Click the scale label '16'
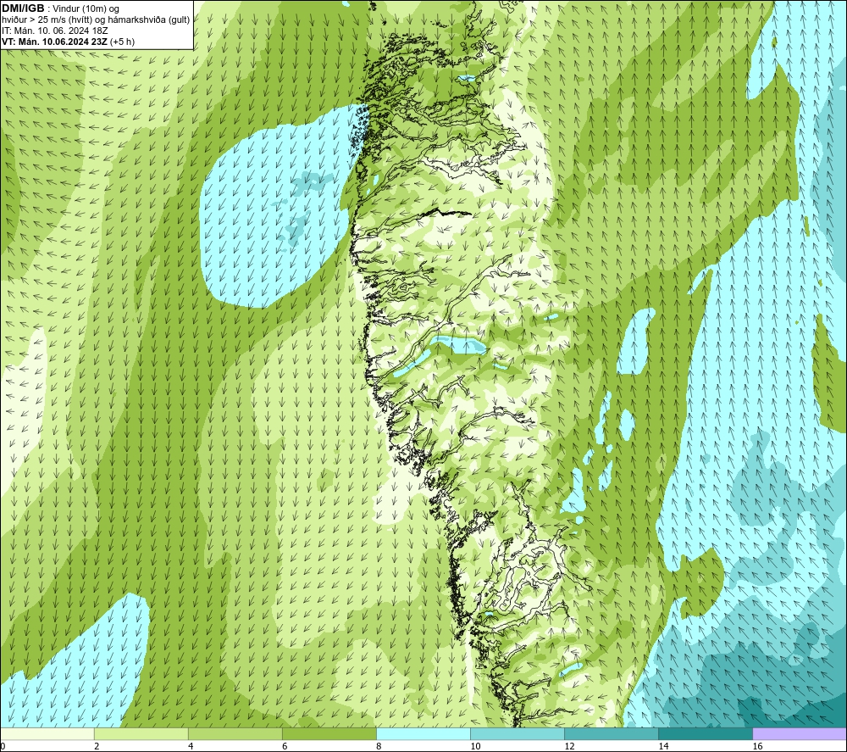The width and height of the screenshot is (847, 752). coord(756,747)
